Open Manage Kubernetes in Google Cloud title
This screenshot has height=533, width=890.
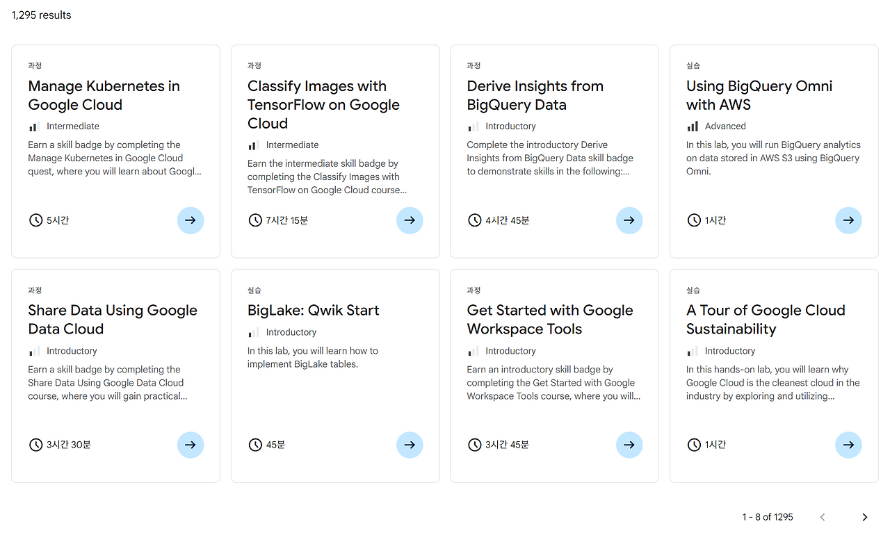pos(104,95)
